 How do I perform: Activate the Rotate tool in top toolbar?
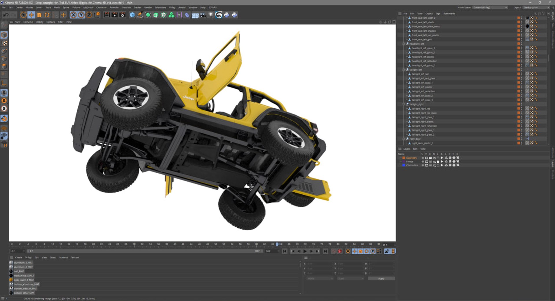point(47,15)
